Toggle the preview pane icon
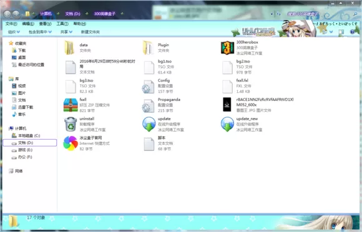 (x=341, y=32)
